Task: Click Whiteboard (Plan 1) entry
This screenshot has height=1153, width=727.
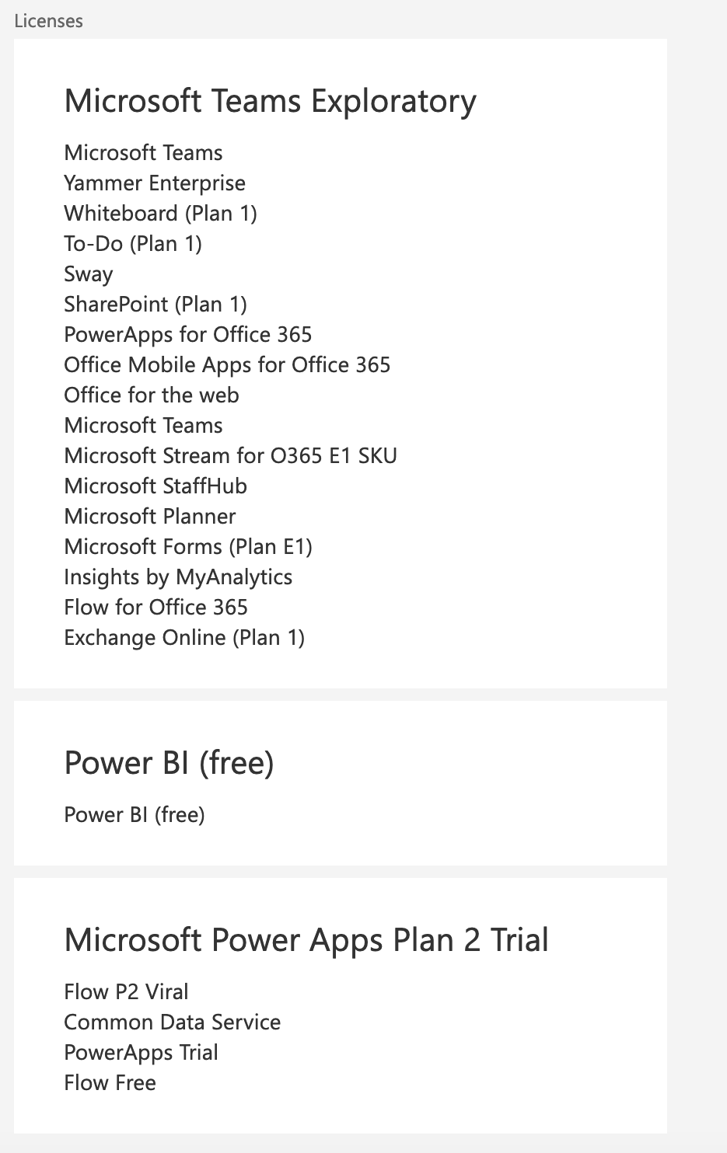Action: pos(160,214)
